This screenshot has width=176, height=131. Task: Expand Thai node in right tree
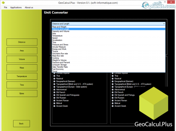pos(113,76)
